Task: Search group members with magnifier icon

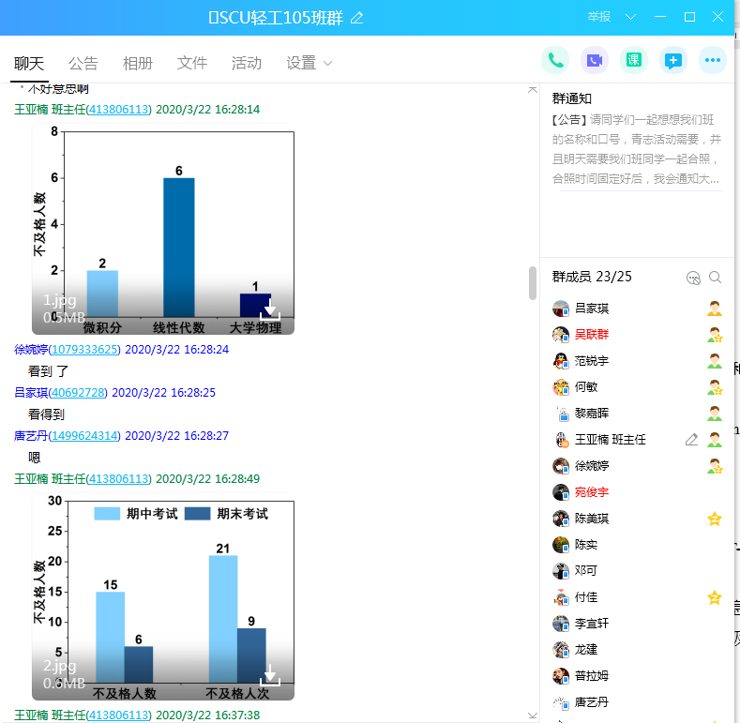Action: coord(716,278)
